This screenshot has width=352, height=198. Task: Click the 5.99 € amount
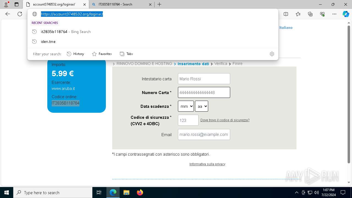tap(63, 73)
